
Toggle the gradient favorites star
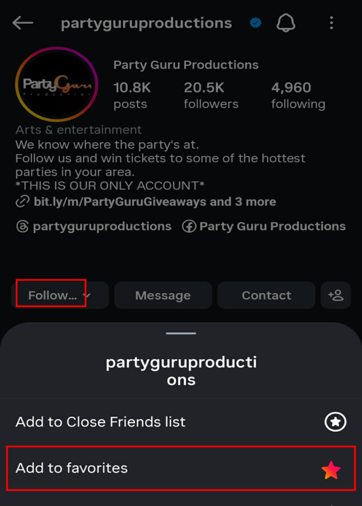coord(331,470)
